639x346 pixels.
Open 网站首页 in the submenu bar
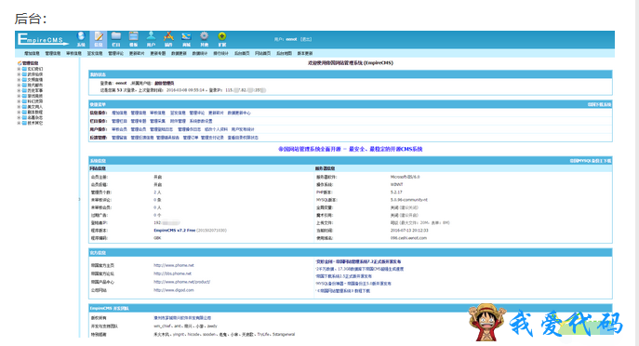[x=263, y=53]
